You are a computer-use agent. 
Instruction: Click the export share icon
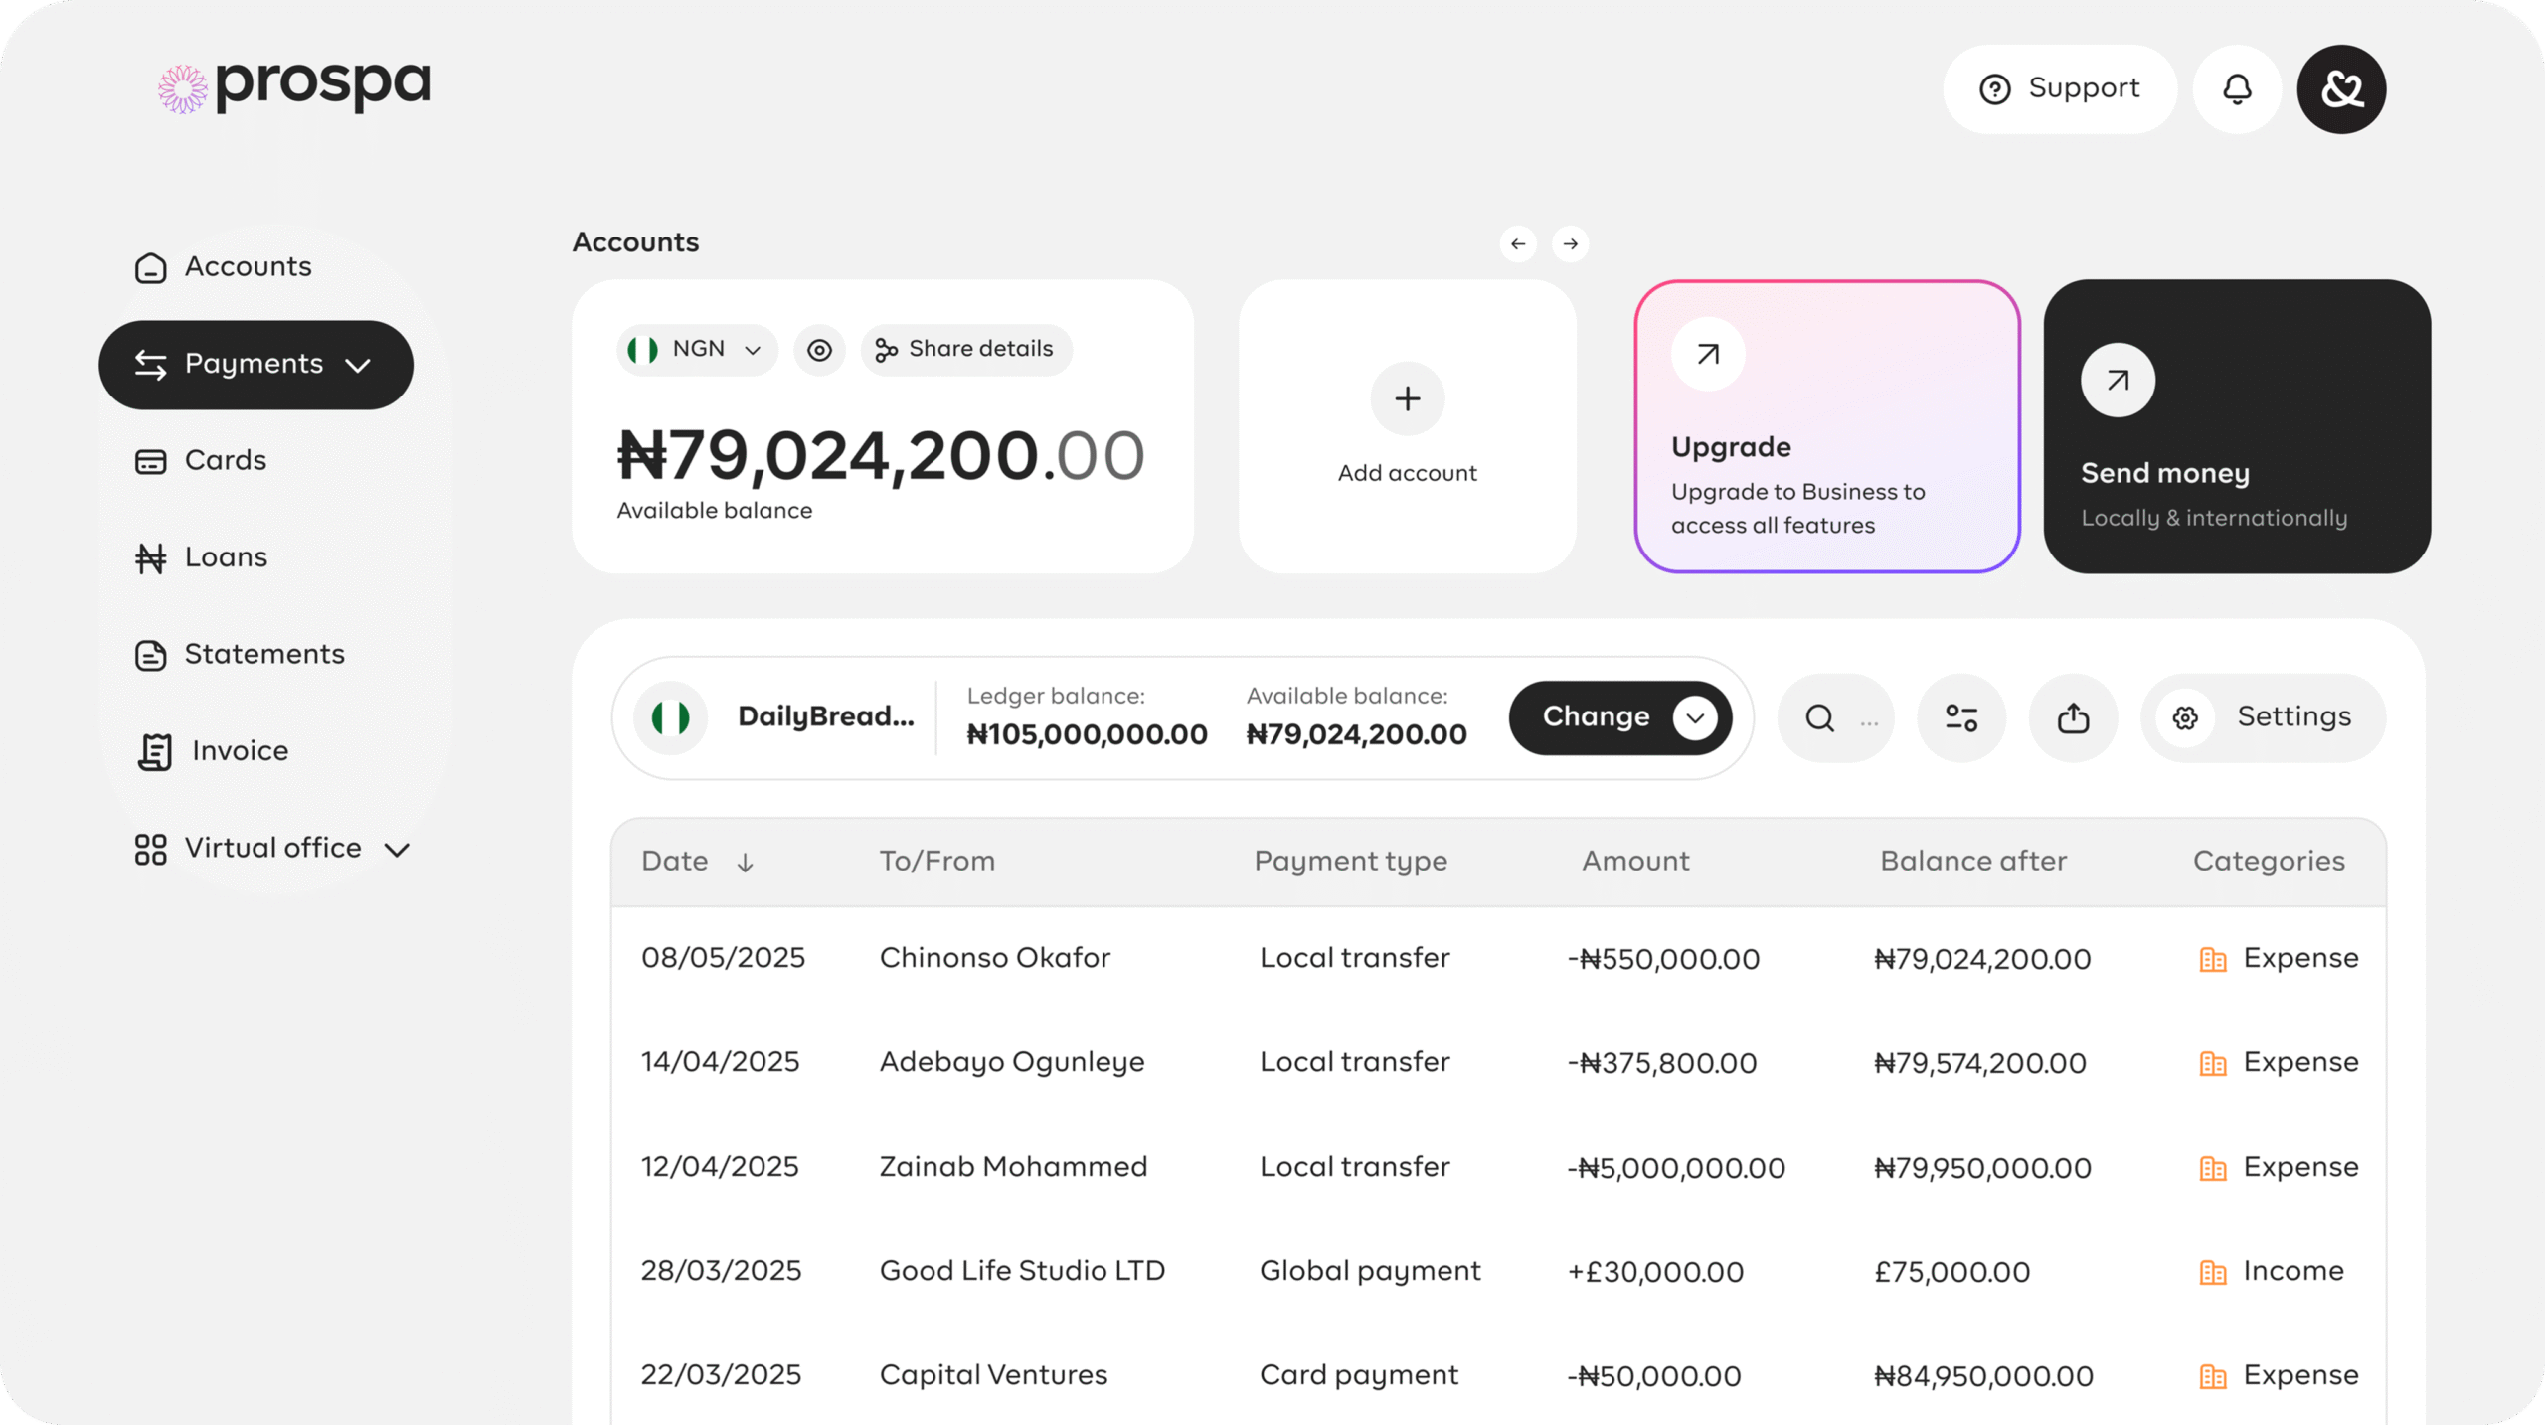click(2073, 717)
